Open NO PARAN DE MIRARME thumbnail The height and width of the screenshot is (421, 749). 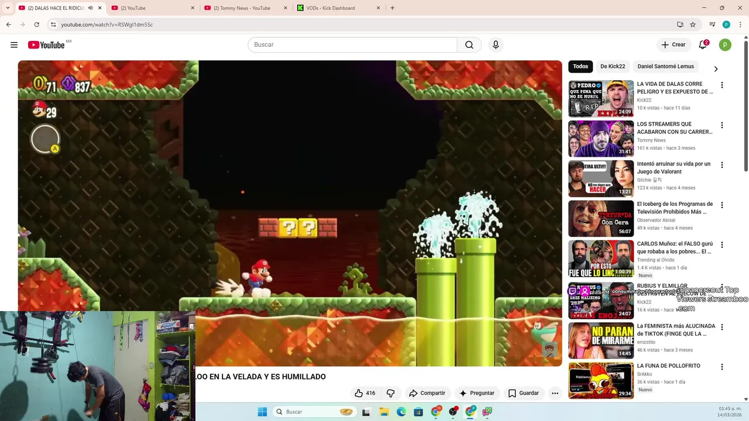(601, 340)
